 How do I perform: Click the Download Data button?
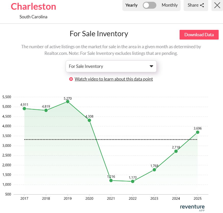(199, 35)
